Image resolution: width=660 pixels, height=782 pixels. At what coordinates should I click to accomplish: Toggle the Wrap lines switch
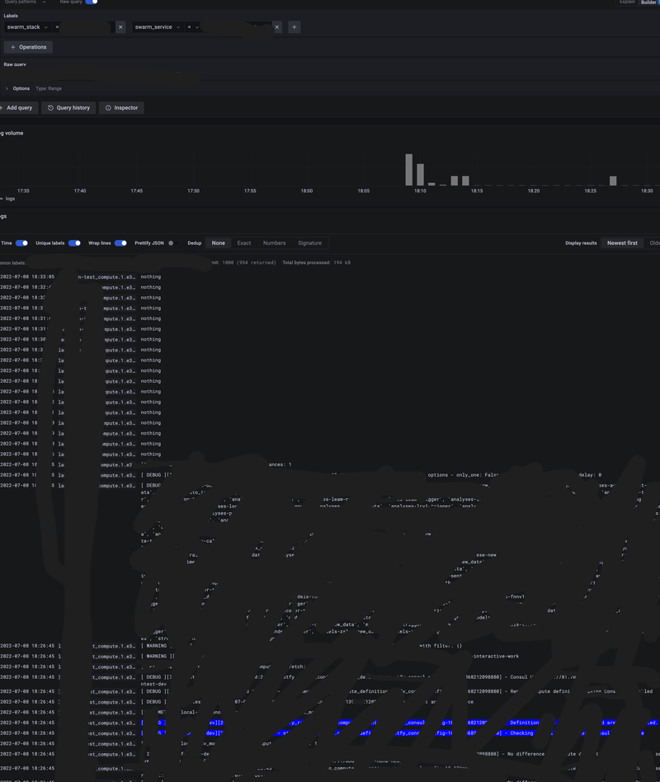pyautogui.click(x=120, y=243)
